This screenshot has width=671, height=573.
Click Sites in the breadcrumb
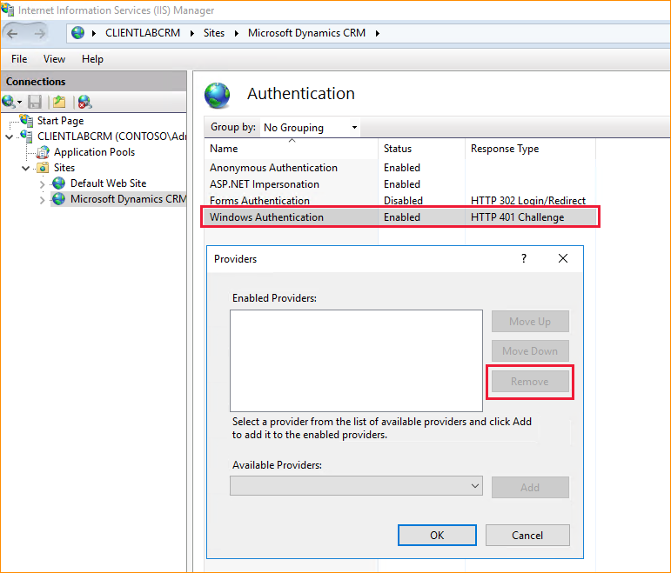[214, 33]
